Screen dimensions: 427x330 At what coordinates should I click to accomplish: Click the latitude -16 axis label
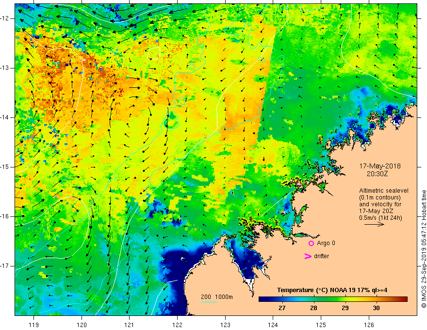point(5,216)
